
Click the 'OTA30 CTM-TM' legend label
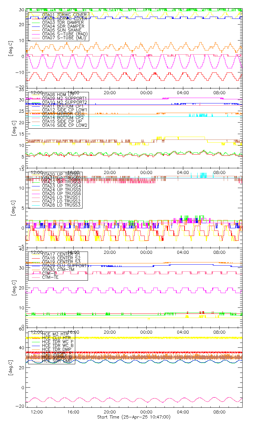(59, 269)
